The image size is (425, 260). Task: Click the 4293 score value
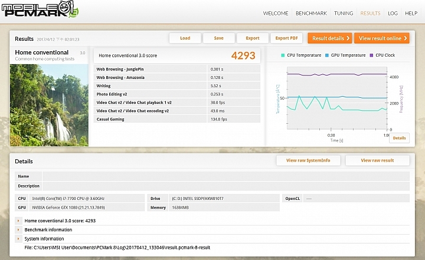click(x=243, y=55)
